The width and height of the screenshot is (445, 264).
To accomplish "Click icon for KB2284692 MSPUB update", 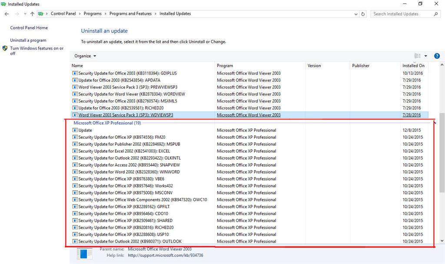I will click(x=75, y=144).
